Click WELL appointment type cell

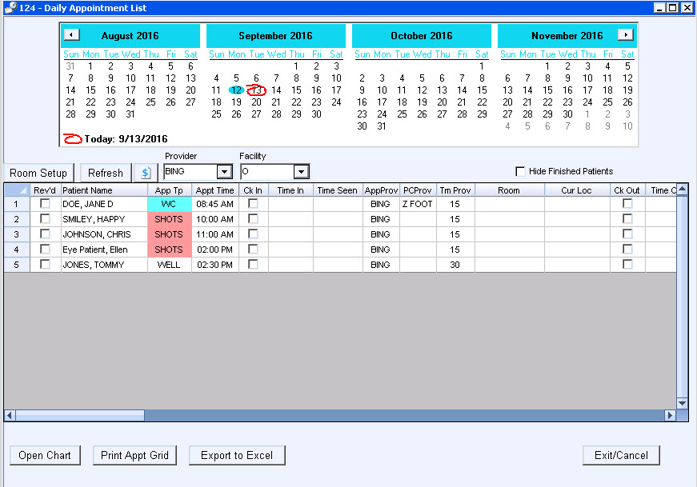[x=170, y=265]
